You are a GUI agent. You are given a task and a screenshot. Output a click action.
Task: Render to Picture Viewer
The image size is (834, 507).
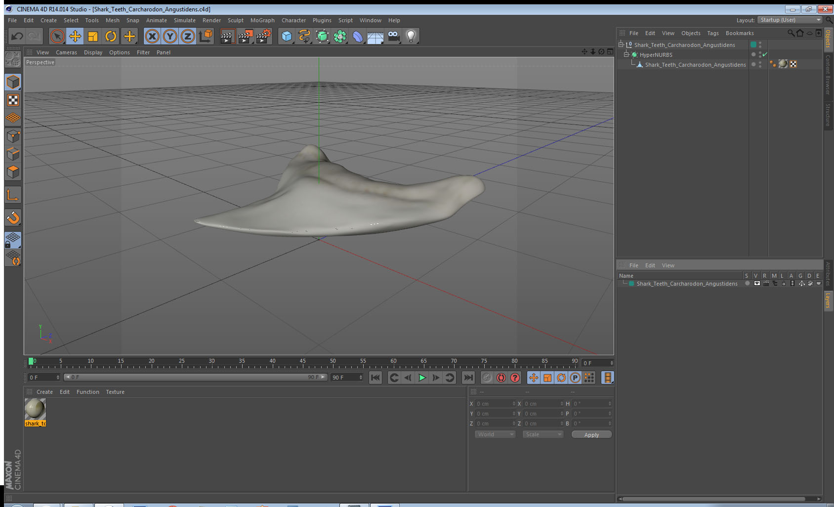245,36
